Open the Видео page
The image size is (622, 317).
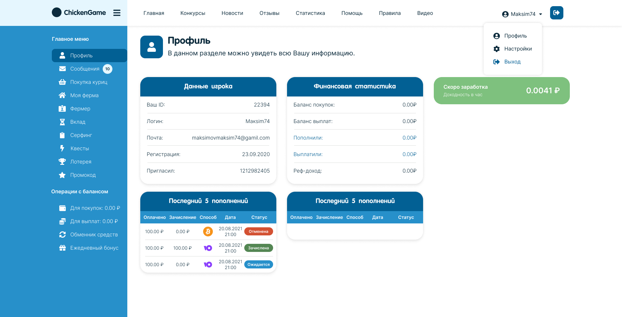click(425, 13)
